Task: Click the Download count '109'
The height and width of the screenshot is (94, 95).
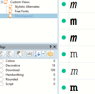Action: click(53, 70)
